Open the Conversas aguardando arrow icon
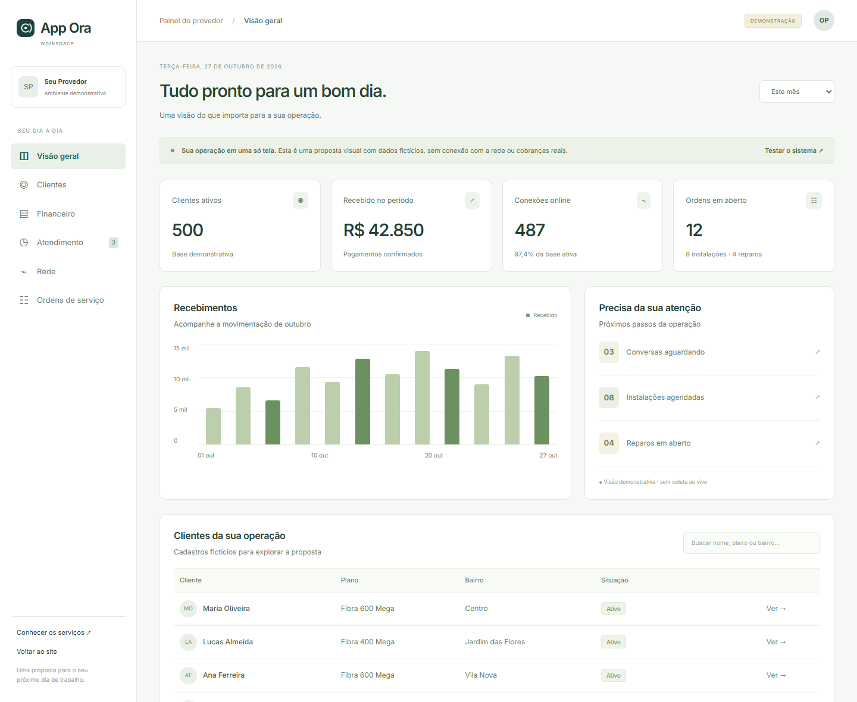 (x=817, y=352)
